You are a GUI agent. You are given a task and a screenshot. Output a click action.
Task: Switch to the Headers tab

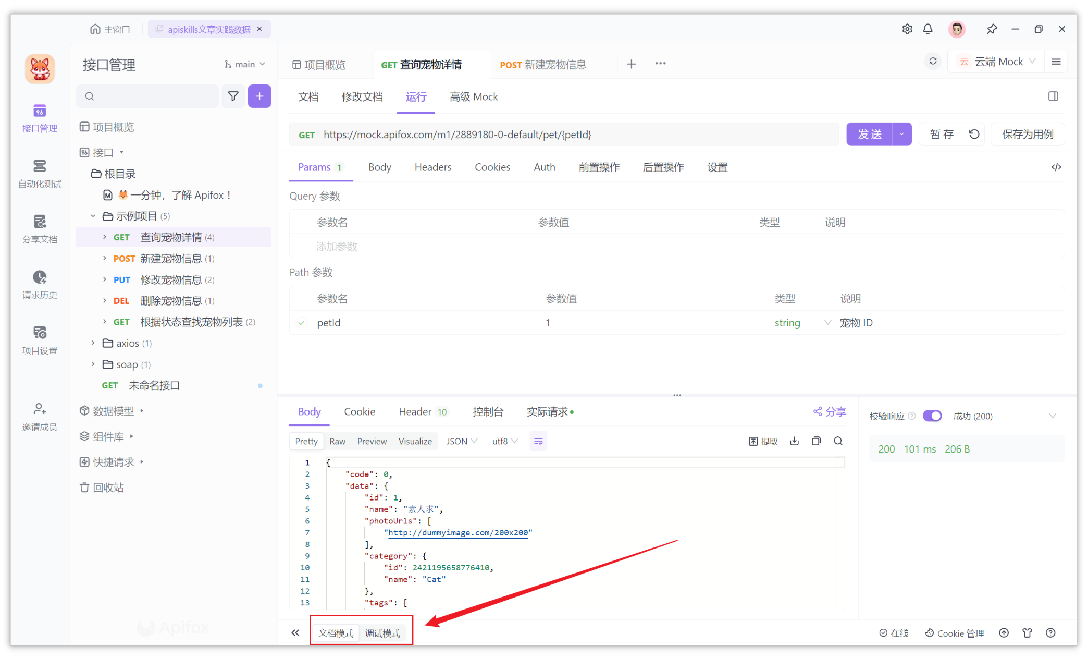click(433, 167)
